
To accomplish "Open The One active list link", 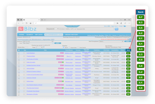I will 101,35.
